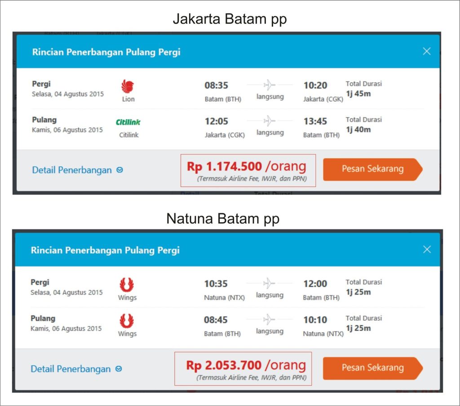Click Wings logo on Natuna return row

click(x=127, y=321)
